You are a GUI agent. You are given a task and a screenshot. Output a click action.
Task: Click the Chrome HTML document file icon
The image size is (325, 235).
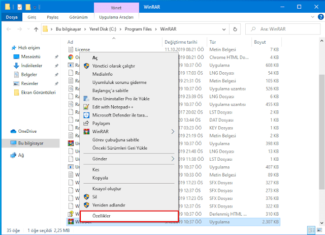click(71, 57)
